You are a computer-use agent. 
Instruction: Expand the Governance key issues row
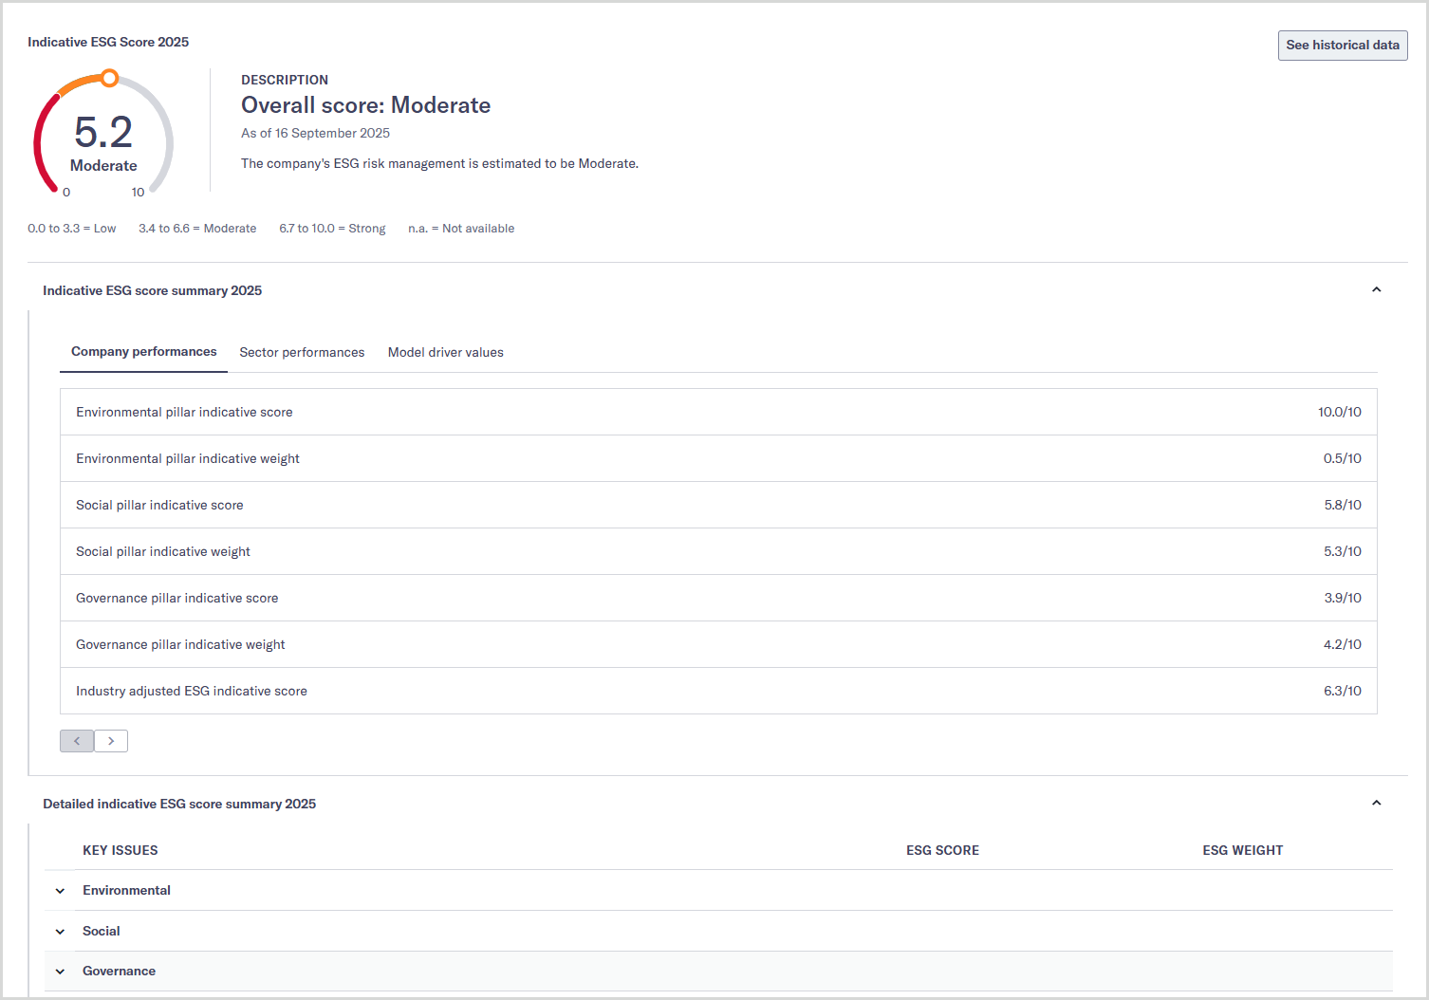(61, 972)
